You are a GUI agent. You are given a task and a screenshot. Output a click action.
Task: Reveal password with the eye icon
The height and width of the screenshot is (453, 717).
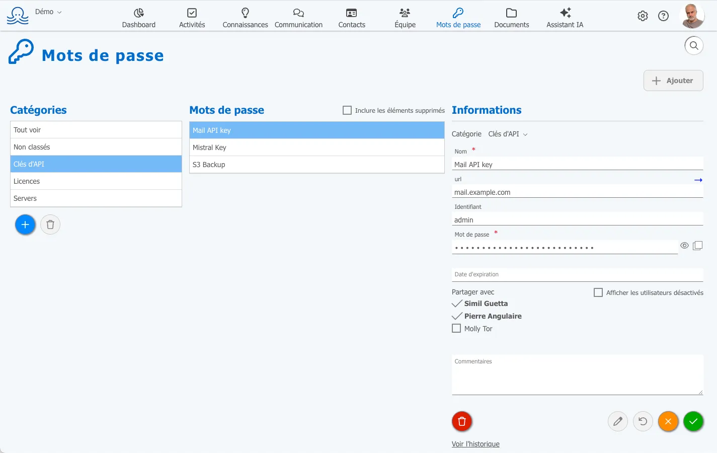pos(684,246)
